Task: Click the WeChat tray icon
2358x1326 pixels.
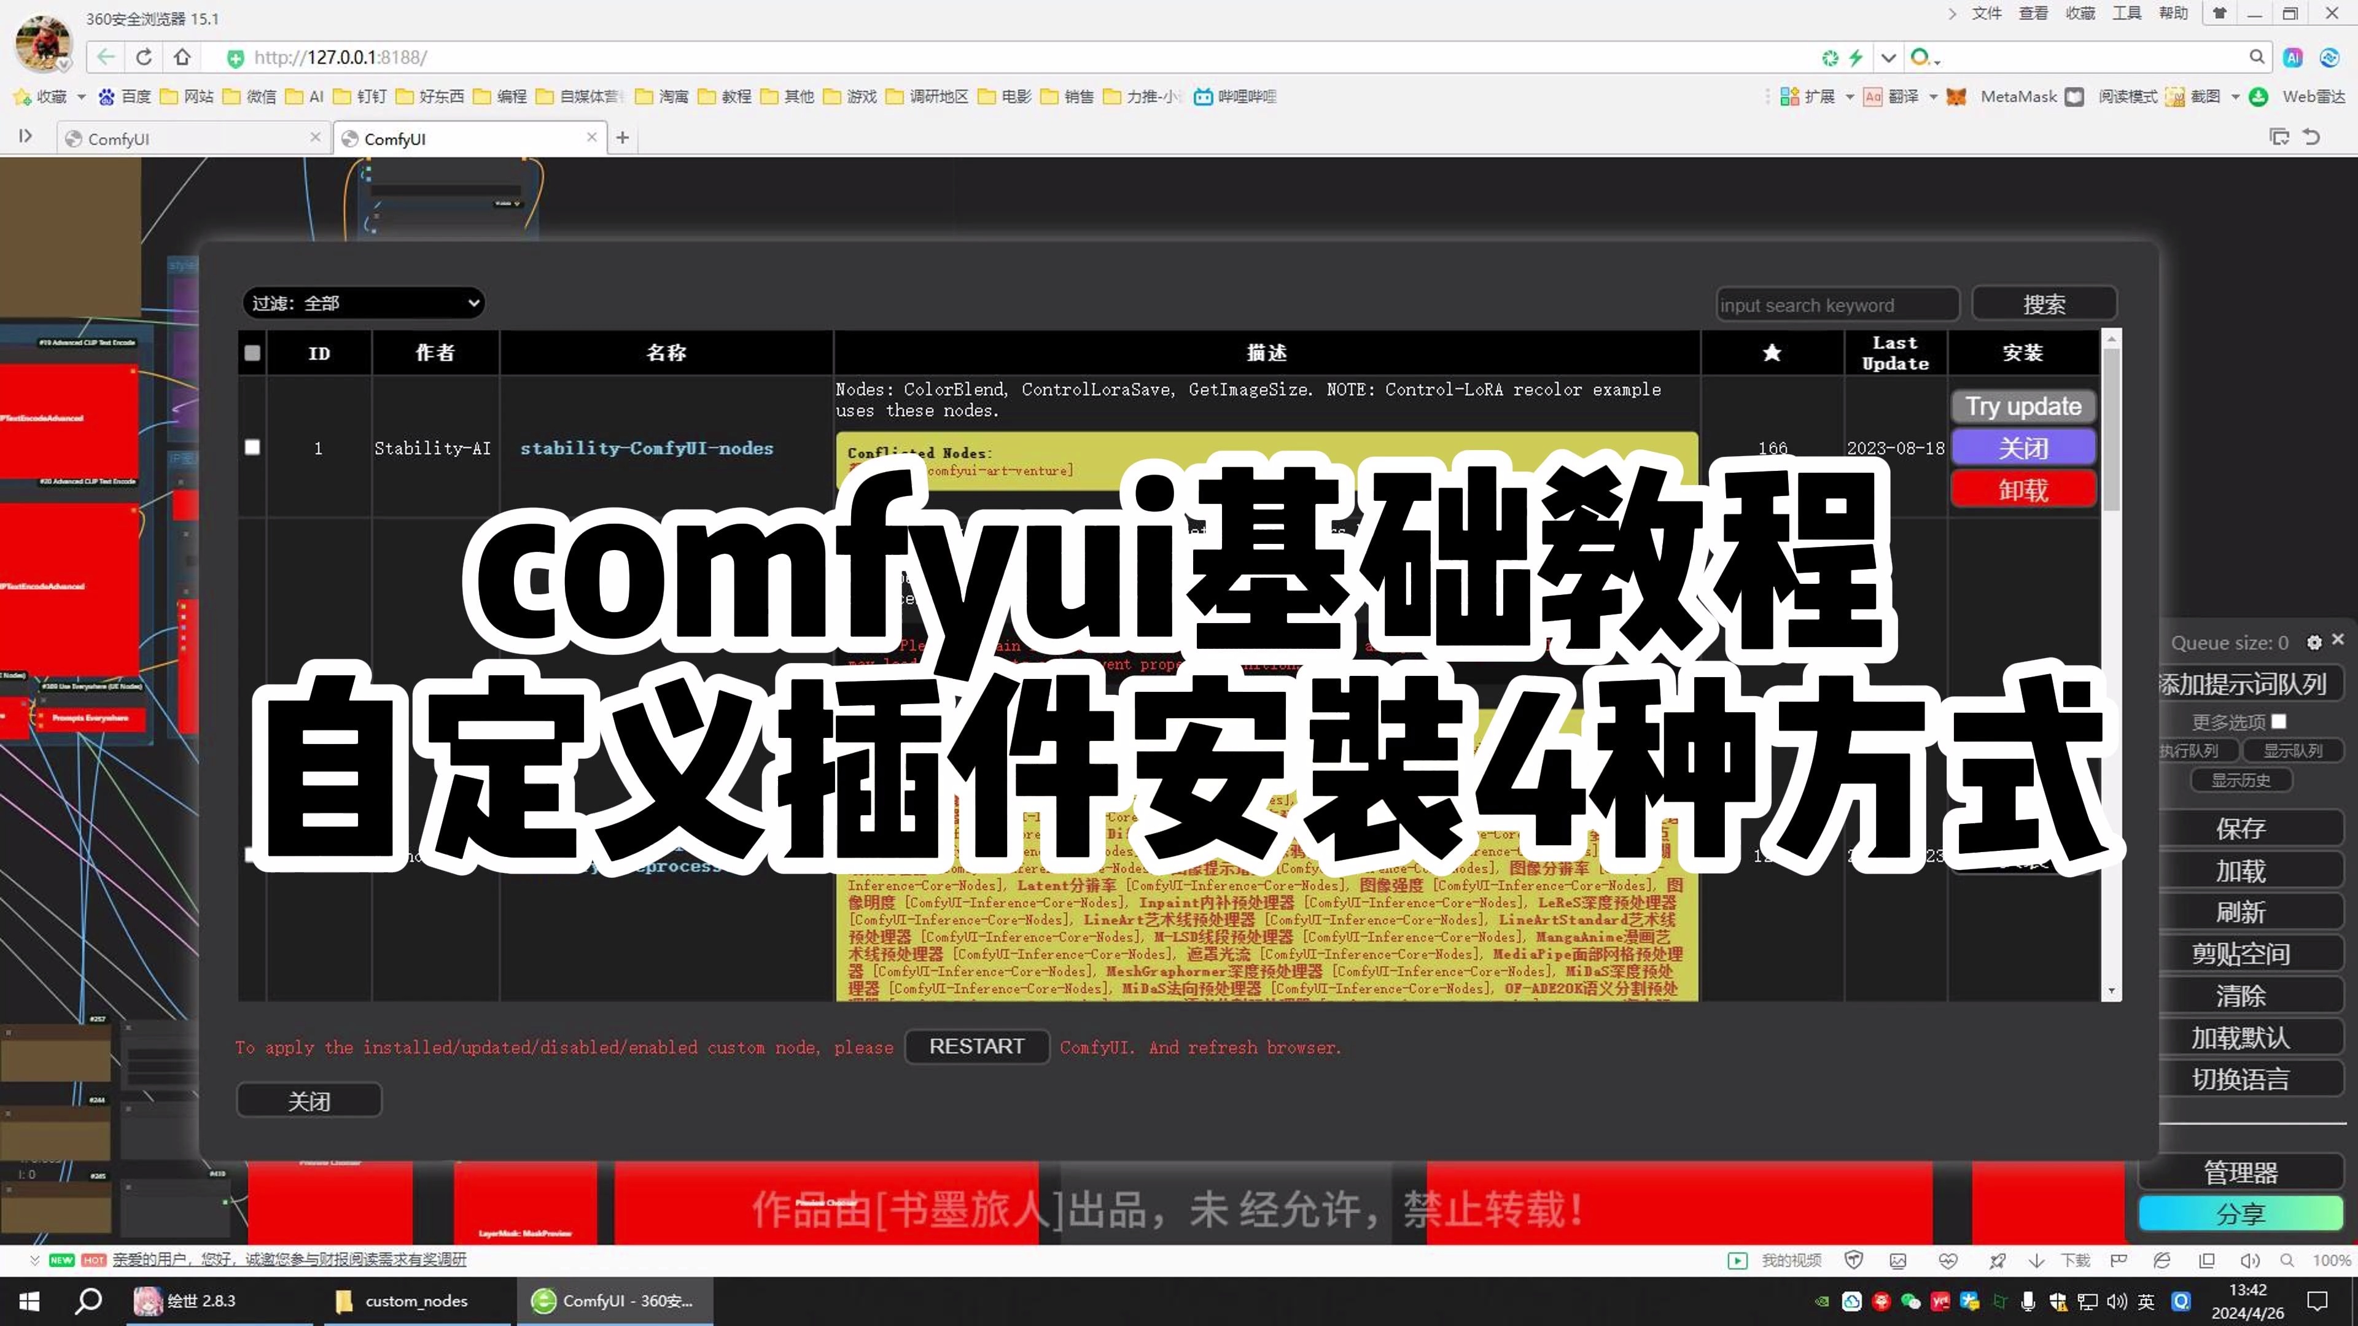Action: click(1910, 1301)
